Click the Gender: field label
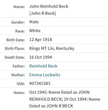The image size is (108, 110). pos(18,22)
